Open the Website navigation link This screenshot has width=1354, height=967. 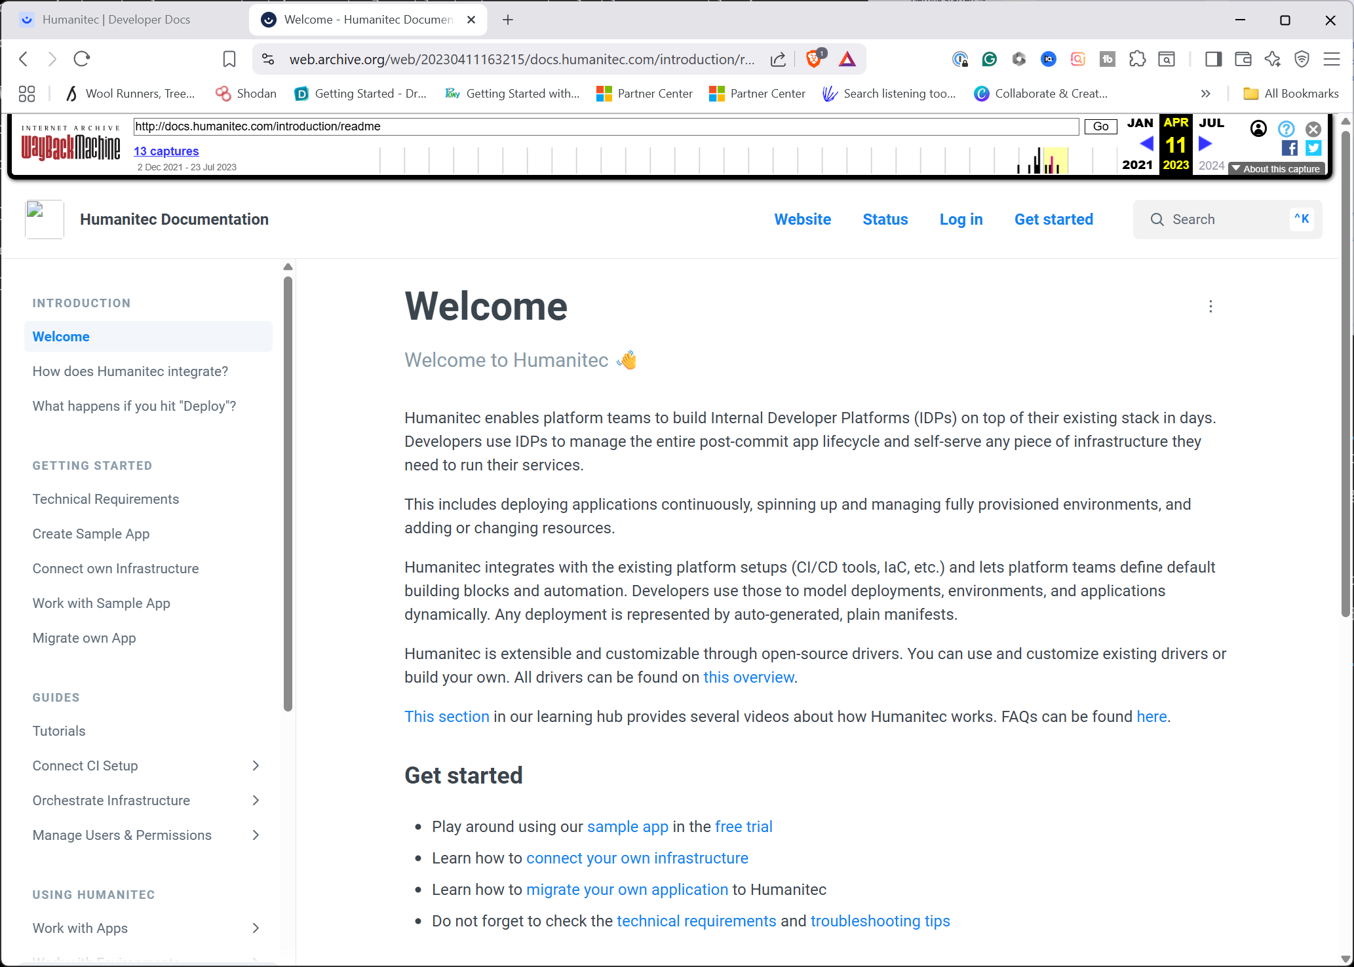[802, 219]
